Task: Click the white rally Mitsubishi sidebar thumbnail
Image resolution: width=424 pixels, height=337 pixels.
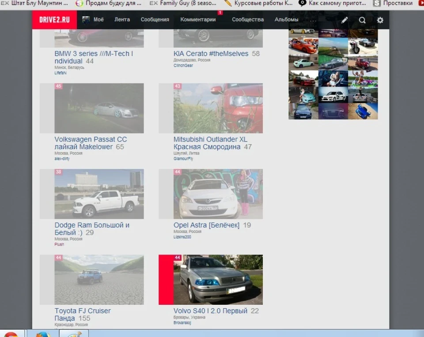Action: pos(333,95)
